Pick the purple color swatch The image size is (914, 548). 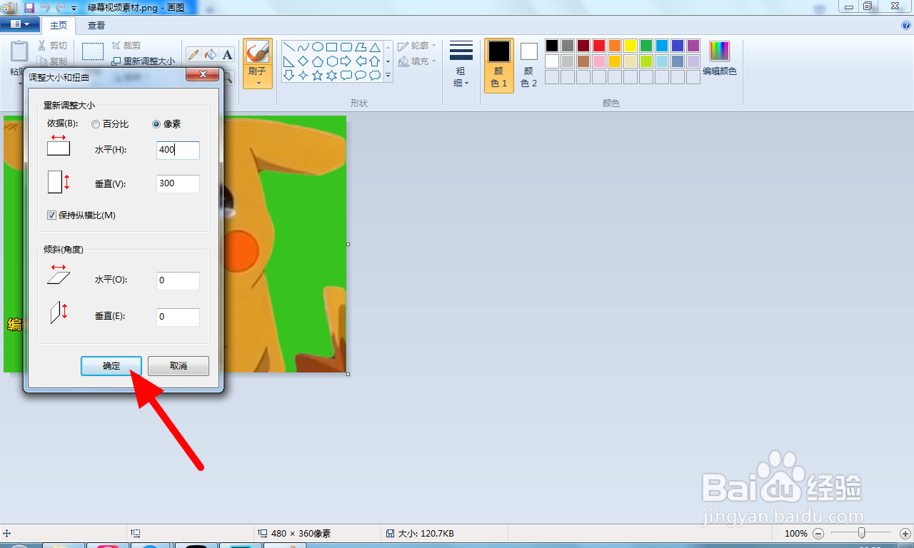click(x=693, y=46)
